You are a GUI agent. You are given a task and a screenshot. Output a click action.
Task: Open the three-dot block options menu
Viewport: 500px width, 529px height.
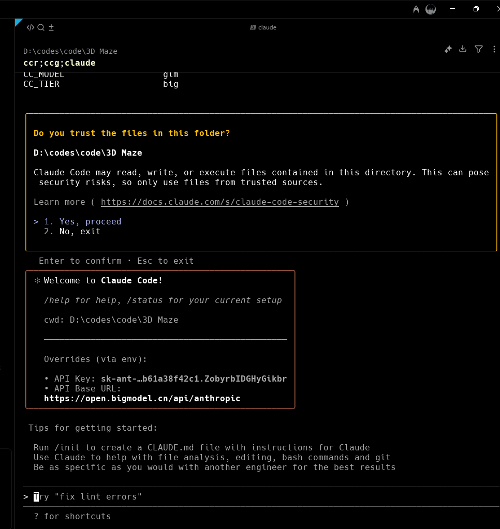494,49
